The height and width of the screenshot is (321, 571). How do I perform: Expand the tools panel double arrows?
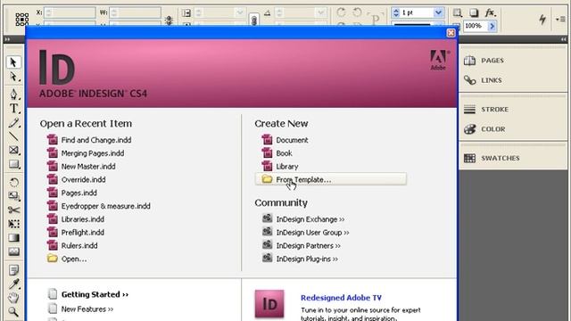click(x=8, y=39)
